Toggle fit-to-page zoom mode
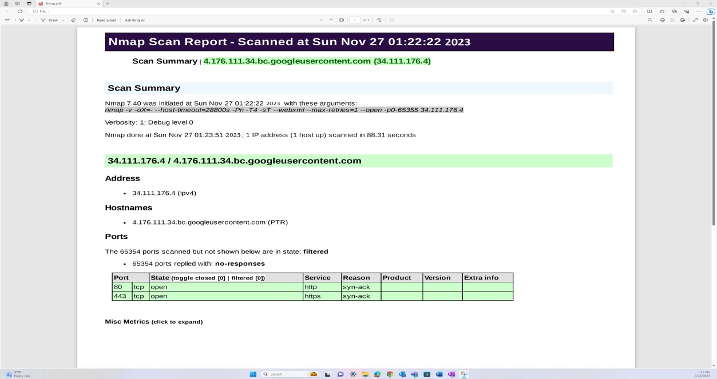 click(x=342, y=20)
